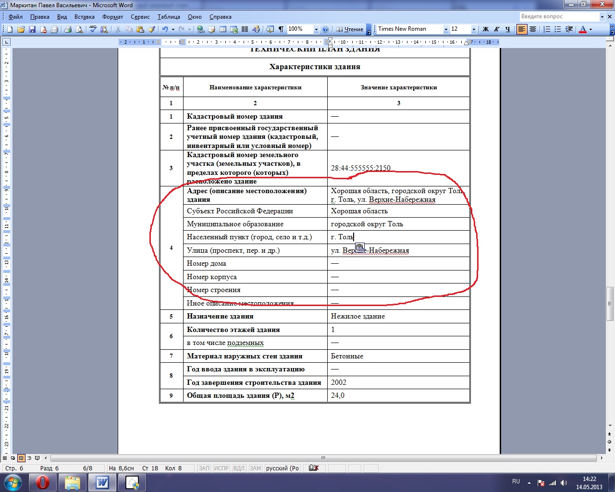Toggle the paragraph marks (¶) display

(x=281, y=29)
